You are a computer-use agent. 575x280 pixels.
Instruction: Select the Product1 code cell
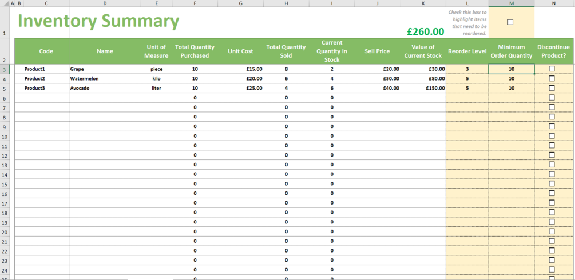pos(42,69)
